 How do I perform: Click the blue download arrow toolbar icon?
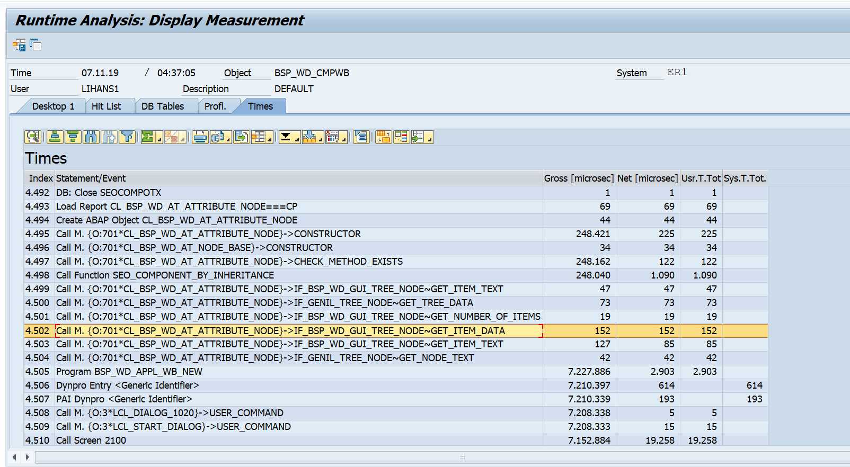click(309, 137)
